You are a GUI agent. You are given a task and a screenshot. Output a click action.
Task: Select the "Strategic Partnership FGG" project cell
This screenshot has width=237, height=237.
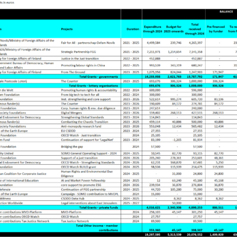point(78,52)
